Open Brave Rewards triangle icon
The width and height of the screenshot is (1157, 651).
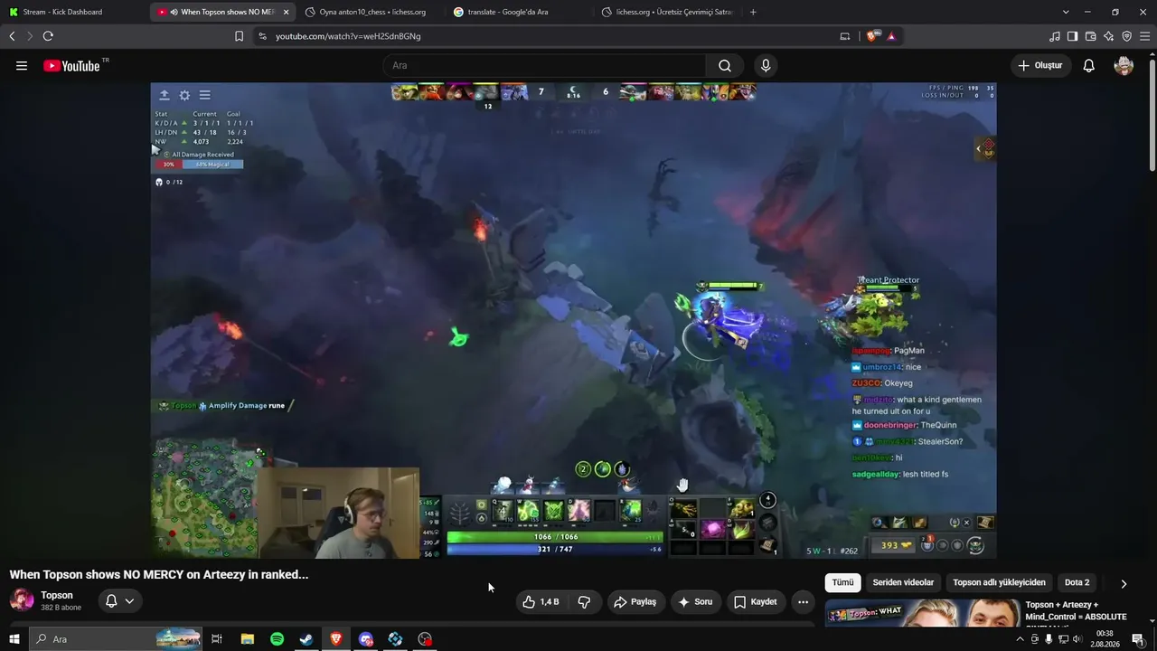tap(891, 36)
